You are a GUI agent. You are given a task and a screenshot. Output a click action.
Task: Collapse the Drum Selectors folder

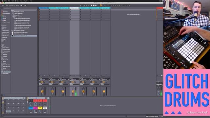[13, 17]
